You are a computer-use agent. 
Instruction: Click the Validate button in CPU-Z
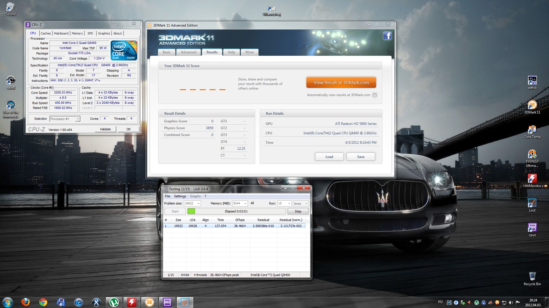tap(105, 129)
